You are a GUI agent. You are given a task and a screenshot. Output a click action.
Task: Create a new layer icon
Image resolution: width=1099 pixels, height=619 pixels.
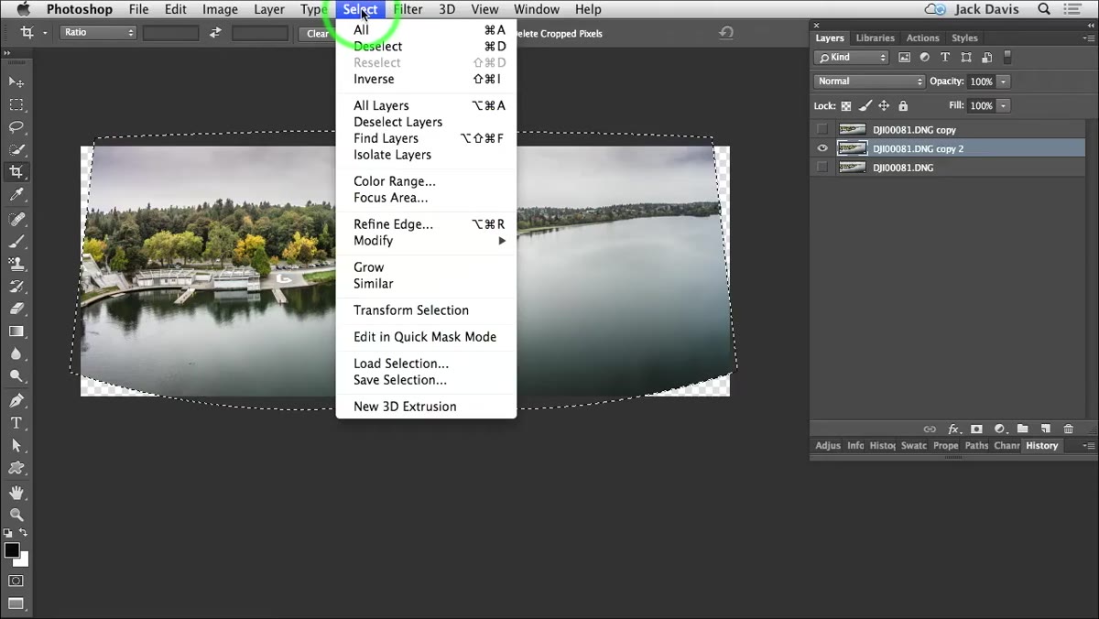[1045, 429]
